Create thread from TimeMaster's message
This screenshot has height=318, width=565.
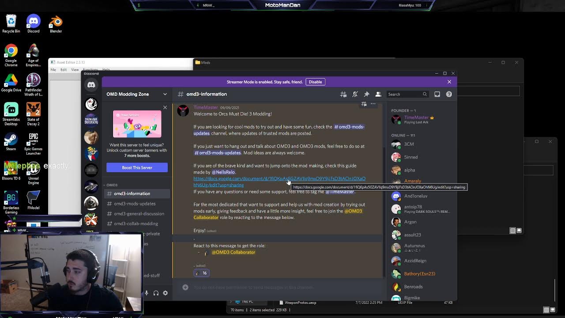(364, 104)
